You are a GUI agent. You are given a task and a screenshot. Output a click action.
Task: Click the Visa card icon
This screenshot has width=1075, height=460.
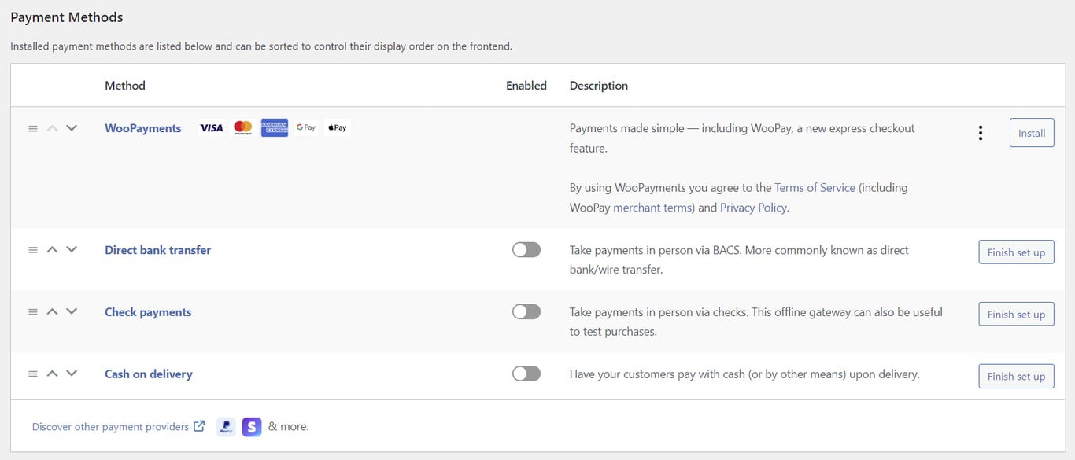point(210,127)
